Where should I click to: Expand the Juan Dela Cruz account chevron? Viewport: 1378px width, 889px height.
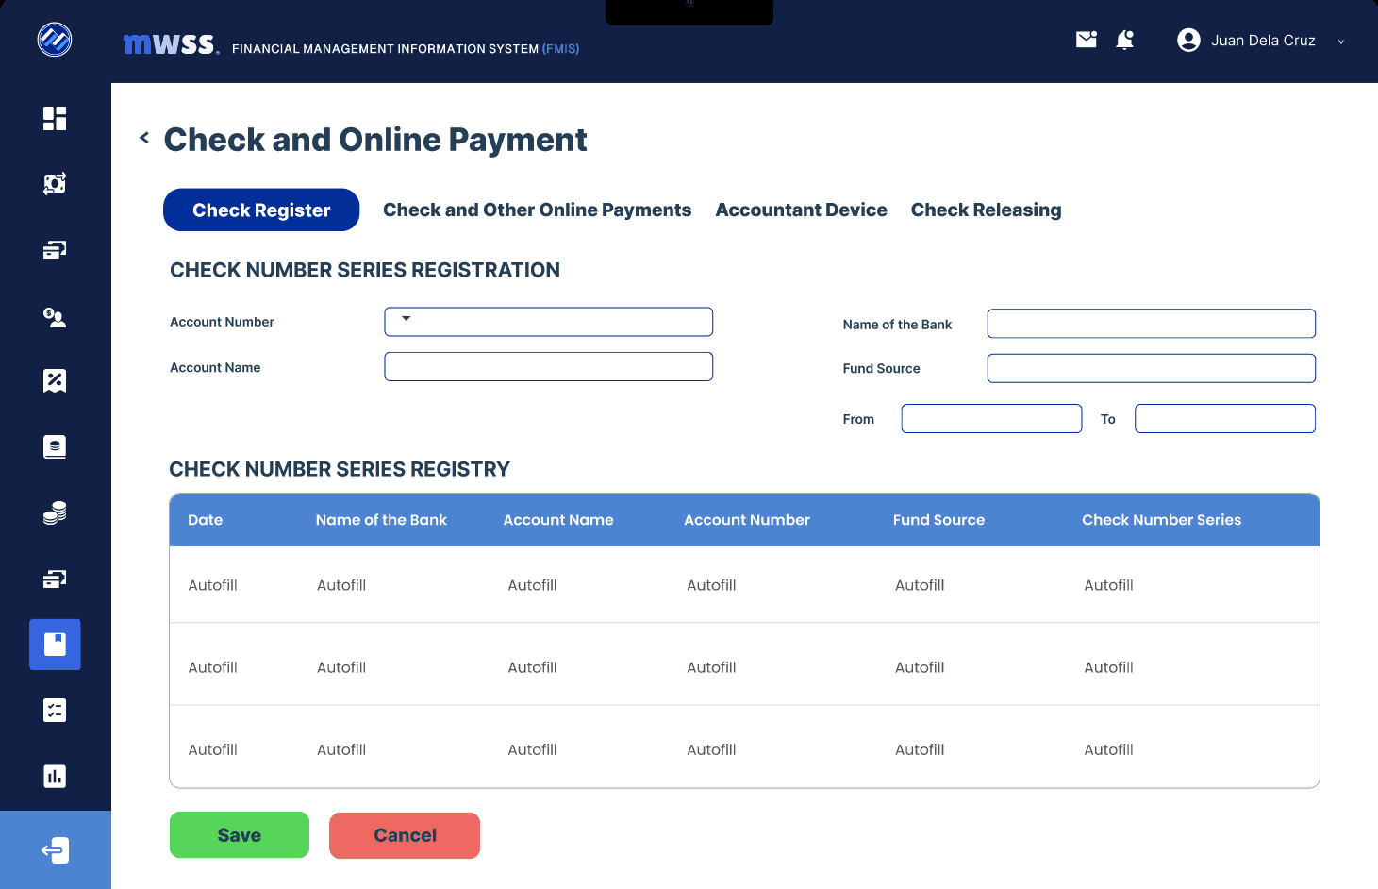pos(1340,42)
